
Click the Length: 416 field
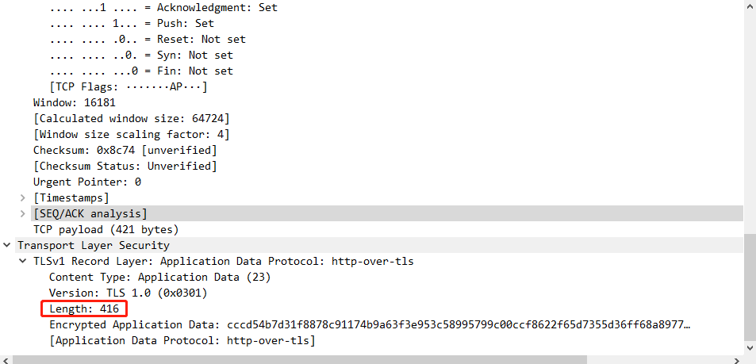coord(84,308)
